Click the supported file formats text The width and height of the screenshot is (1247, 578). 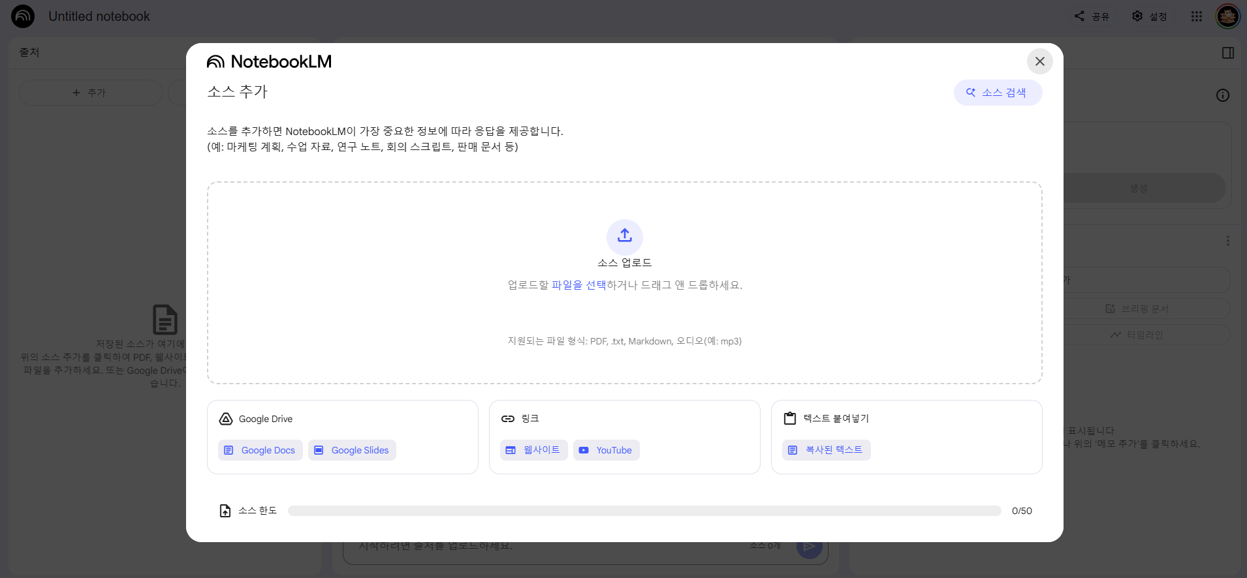[625, 341]
